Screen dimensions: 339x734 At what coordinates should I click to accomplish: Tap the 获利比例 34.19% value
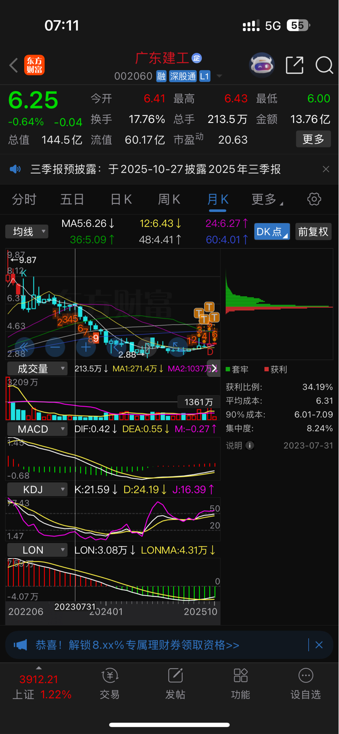(317, 387)
